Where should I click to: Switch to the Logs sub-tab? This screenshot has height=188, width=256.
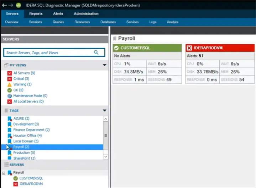pos(153,22)
